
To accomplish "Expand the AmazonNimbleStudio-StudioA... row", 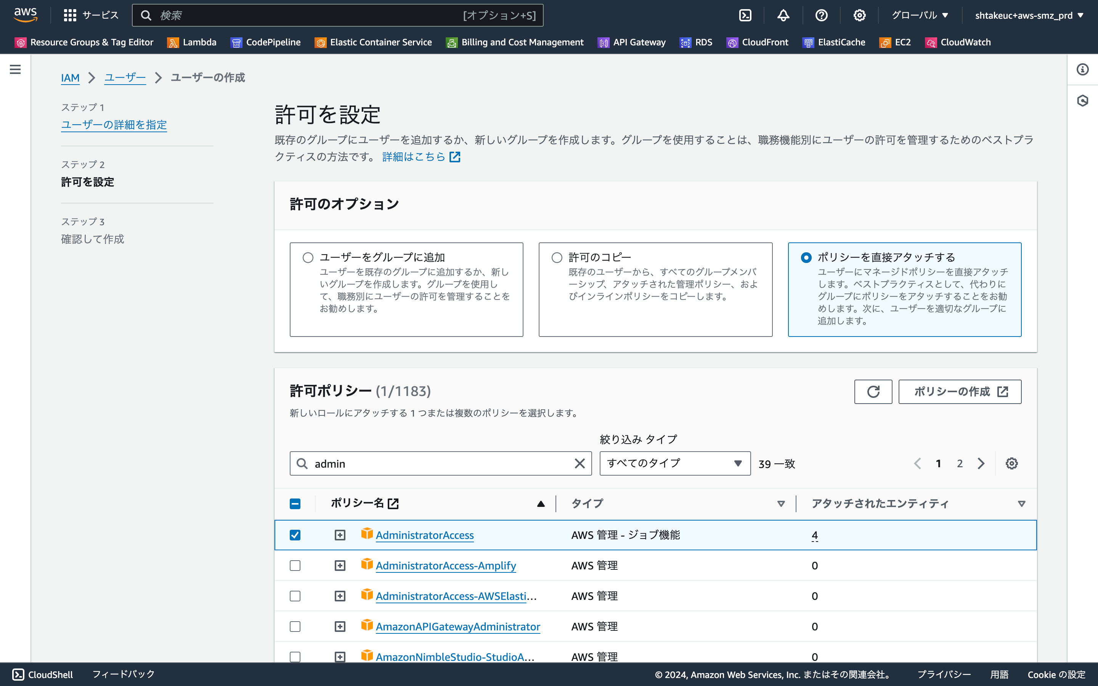I will 340,657.
